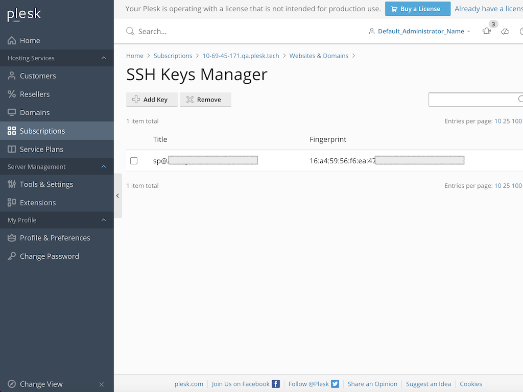Open the notifications bell with 3 alerts
Screen dimensions: 523x392
click(x=486, y=31)
